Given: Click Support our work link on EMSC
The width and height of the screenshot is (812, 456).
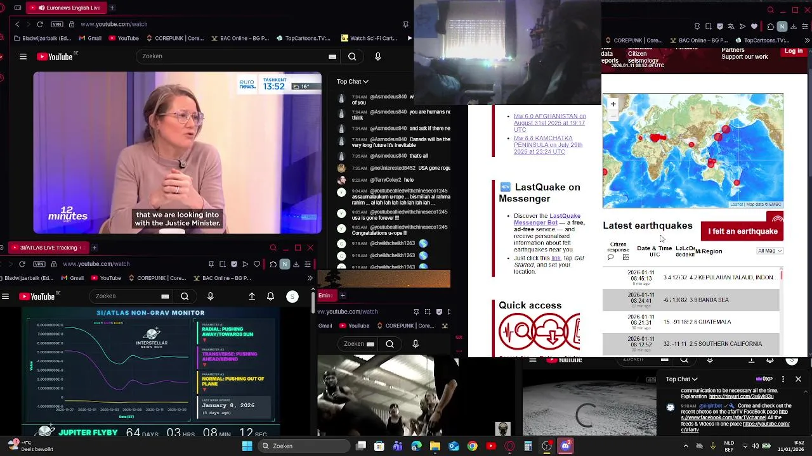Looking at the screenshot, I should coord(744,57).
